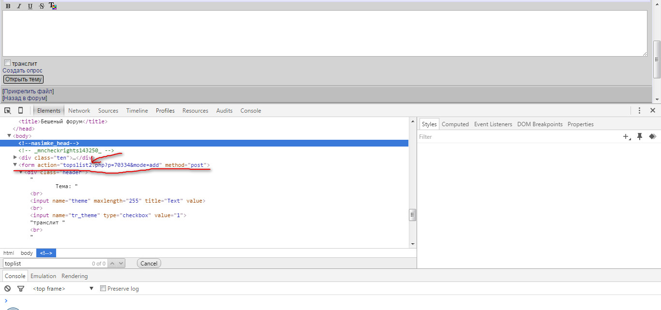Image resolution: width=661 pixels, height=310 pixels.
Task: Expand the div class ten node
Action: (x=15, y=158)
